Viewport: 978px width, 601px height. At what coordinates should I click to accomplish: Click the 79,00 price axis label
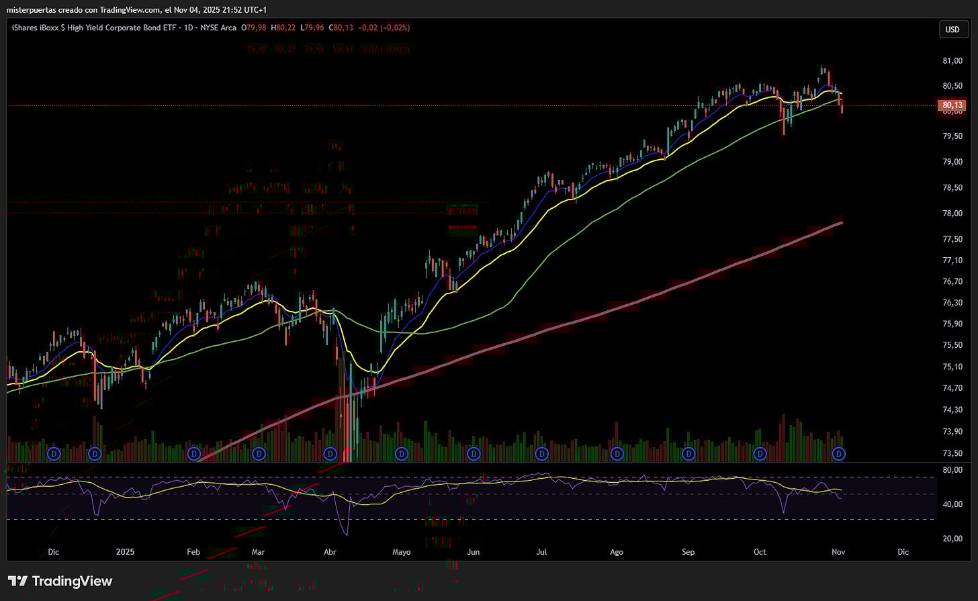[952, 162]
